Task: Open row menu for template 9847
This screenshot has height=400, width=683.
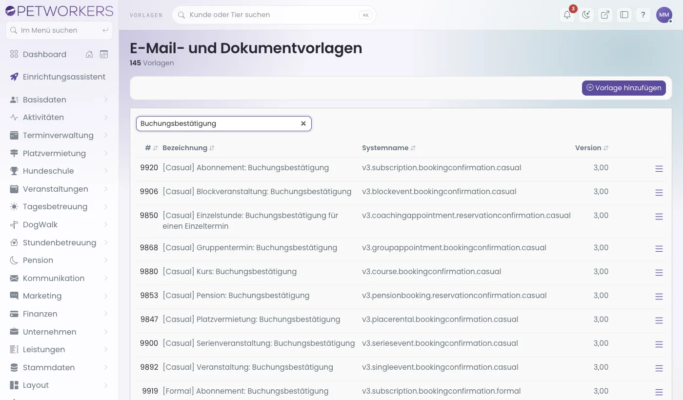Action: pyautogui.click(x=659, y=320)
